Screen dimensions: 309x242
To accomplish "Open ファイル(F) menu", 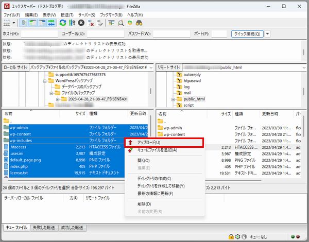I will [12, 15].
